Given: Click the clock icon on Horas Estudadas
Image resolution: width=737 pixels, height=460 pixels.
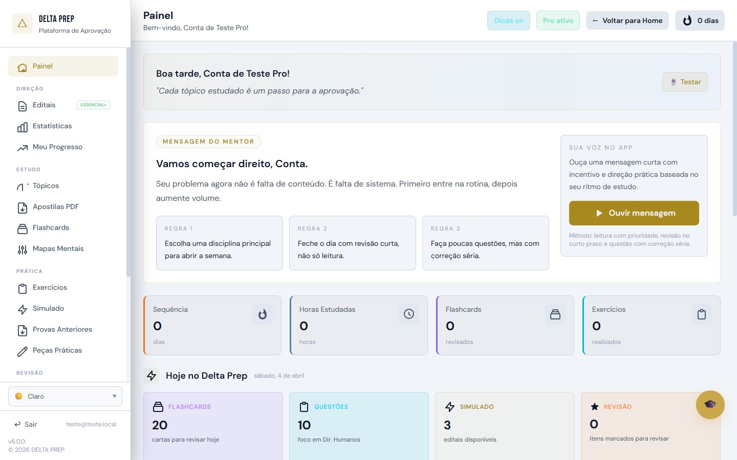Looking at the screenshot, I should [408, 314].
